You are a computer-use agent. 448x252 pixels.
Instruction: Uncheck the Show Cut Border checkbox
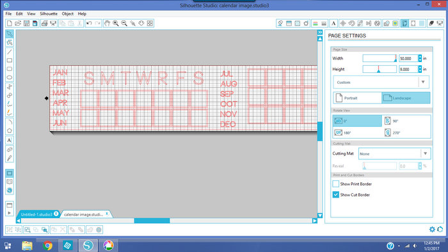tap(336, 194)
